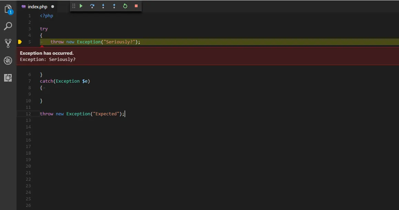Click the $e variable on line 7
Image resolution: width=399 pixels, height=210 pixels.
[x=85, y=81]
